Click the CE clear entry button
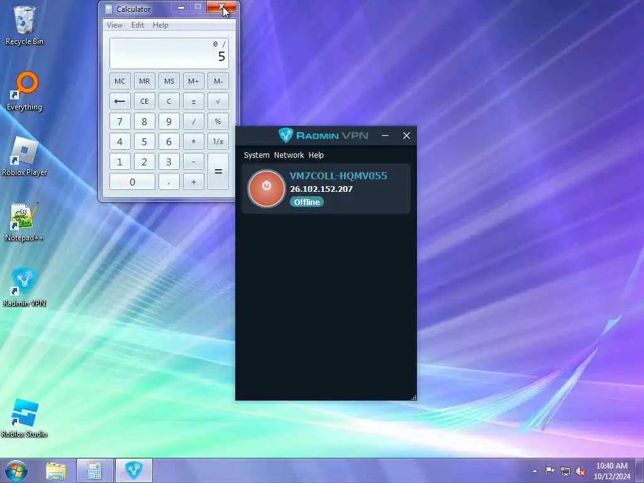The image size is (644, 483). coord(144,101)
